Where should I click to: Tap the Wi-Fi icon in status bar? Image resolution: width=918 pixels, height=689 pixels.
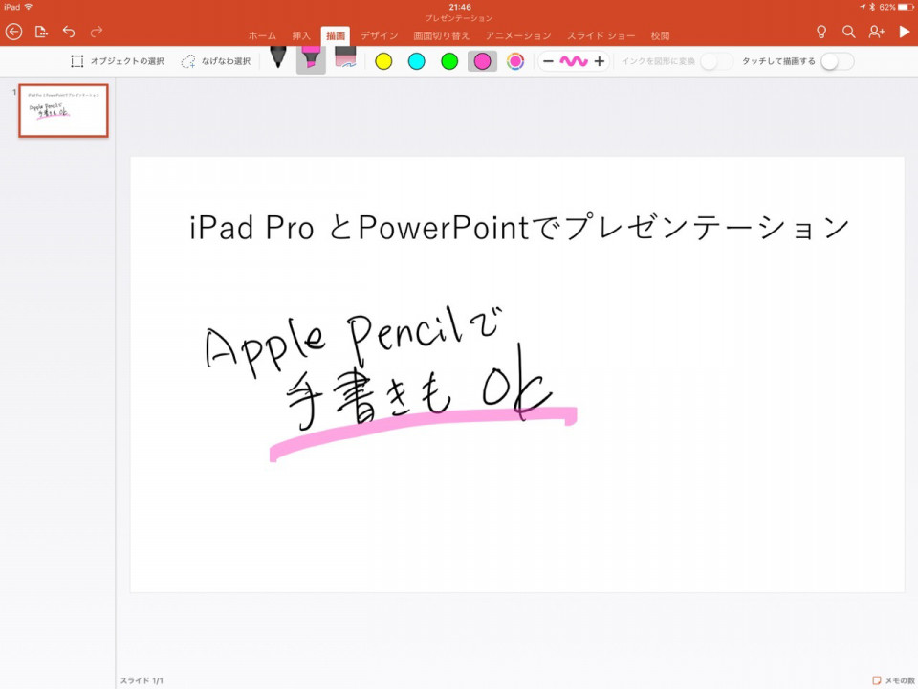pyautogui.click(x=28, y=7)
